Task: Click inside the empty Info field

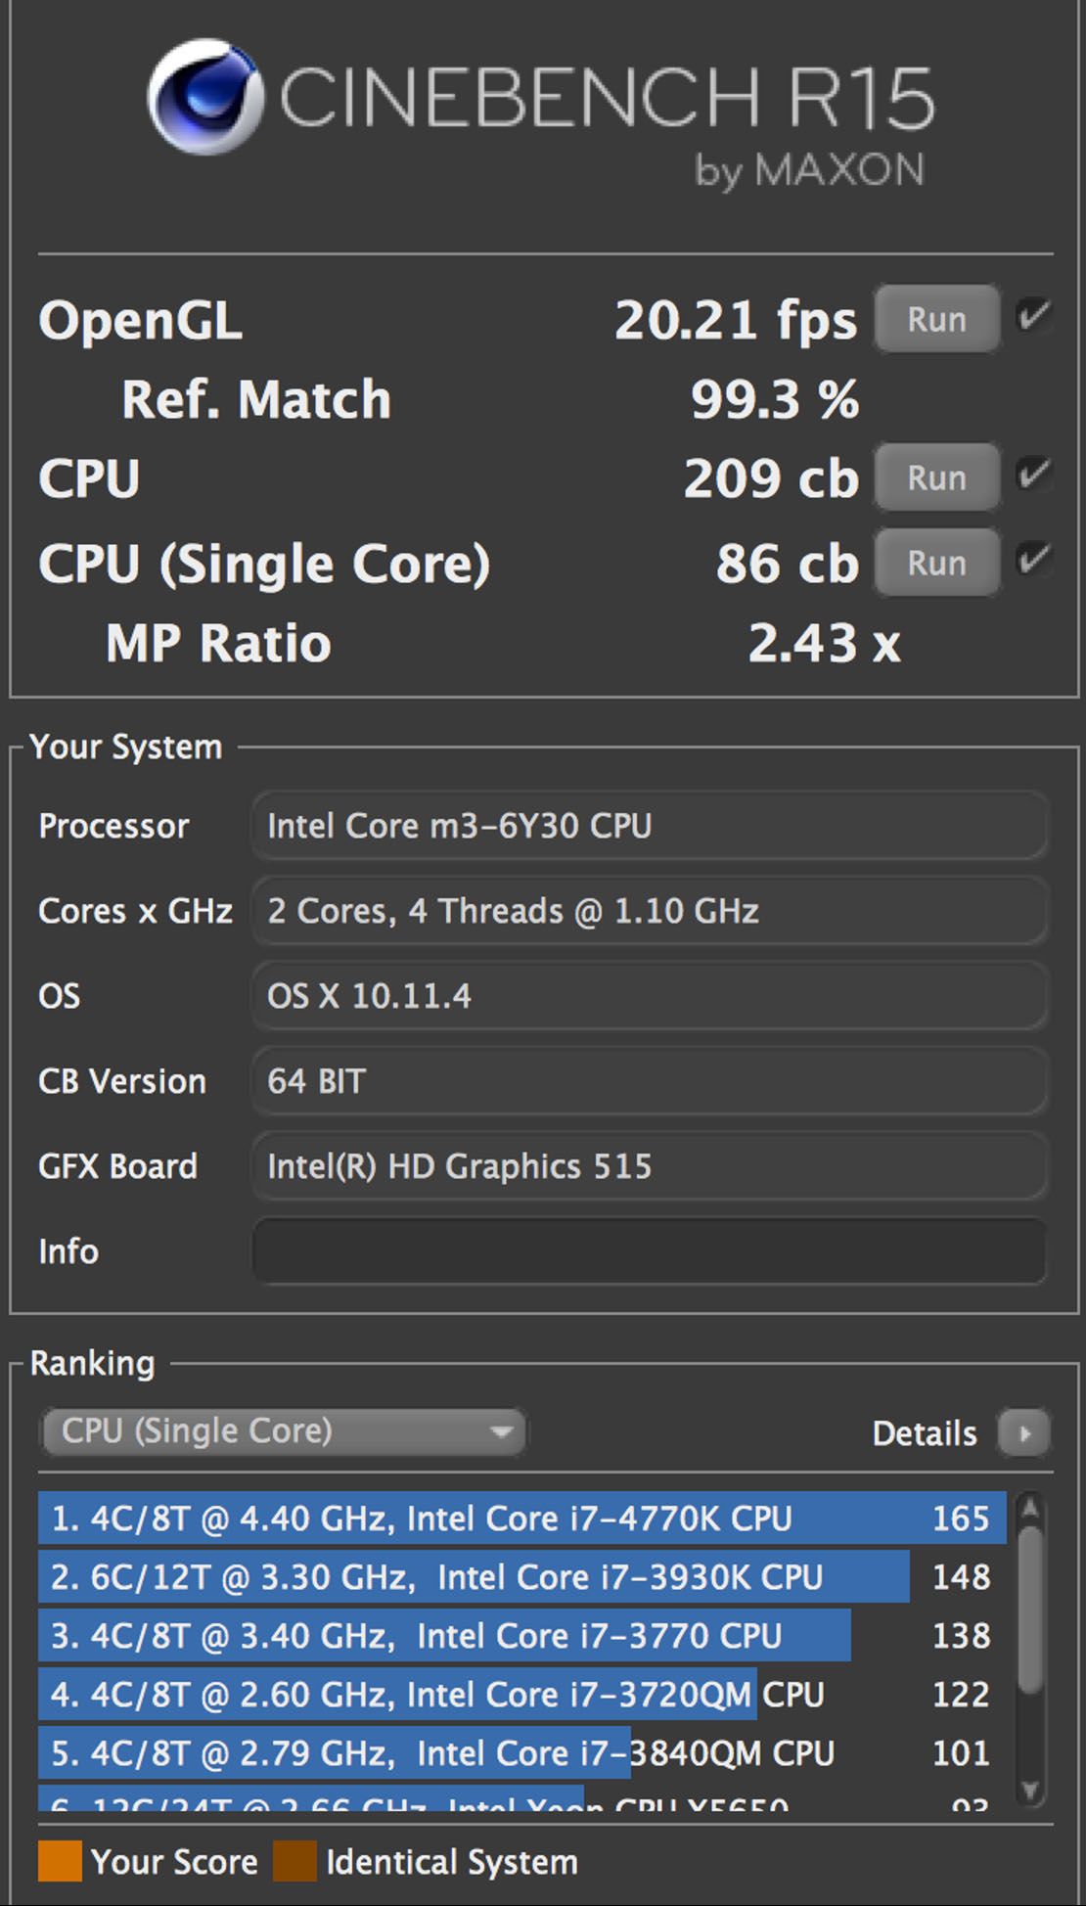Action: [650, 1250]
